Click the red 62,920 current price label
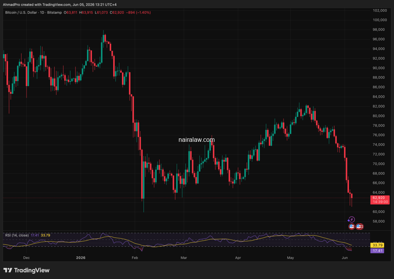This screenshot has width=394, height=279. [x=380, y=200]
